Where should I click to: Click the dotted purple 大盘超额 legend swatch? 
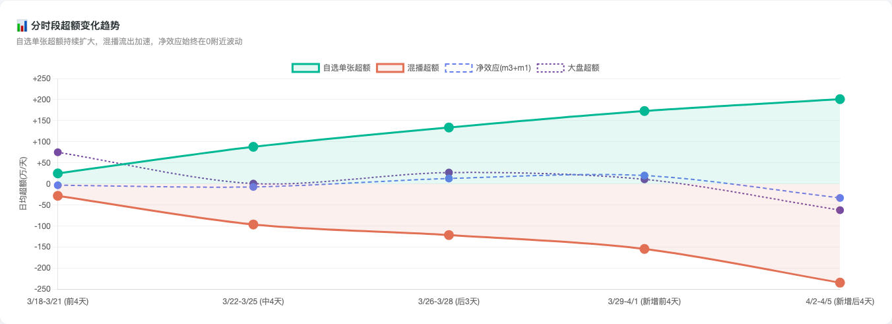click(x=550, y=68)
